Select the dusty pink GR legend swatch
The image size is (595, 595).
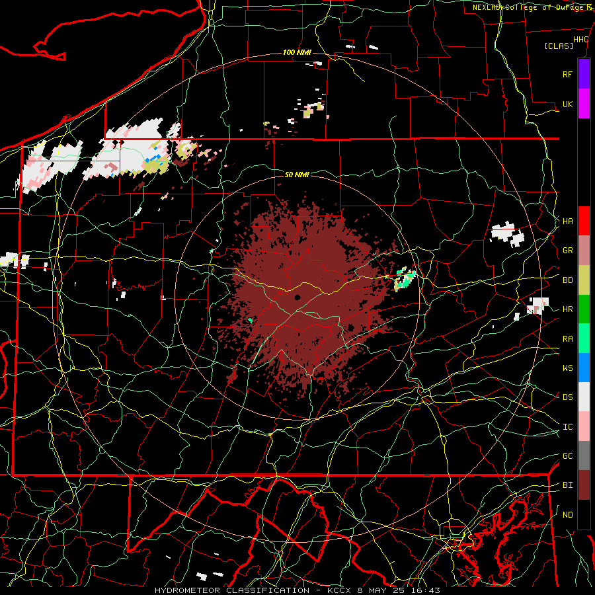(584, 251)
